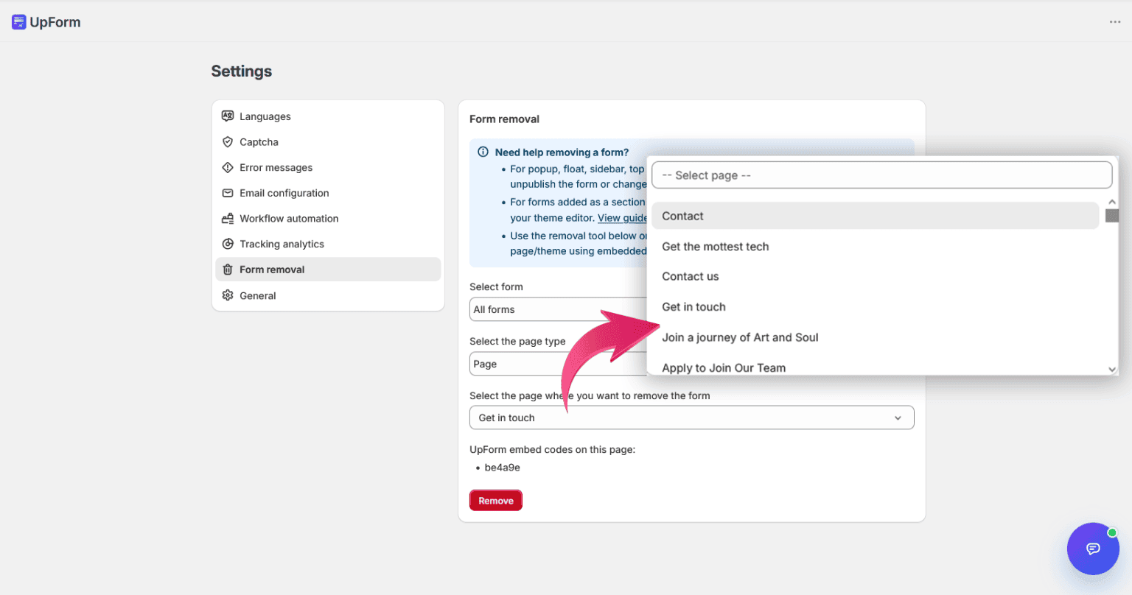Screen dimensions: 1132x595
Task: Click the red Remove button
Action: point(496,501)
